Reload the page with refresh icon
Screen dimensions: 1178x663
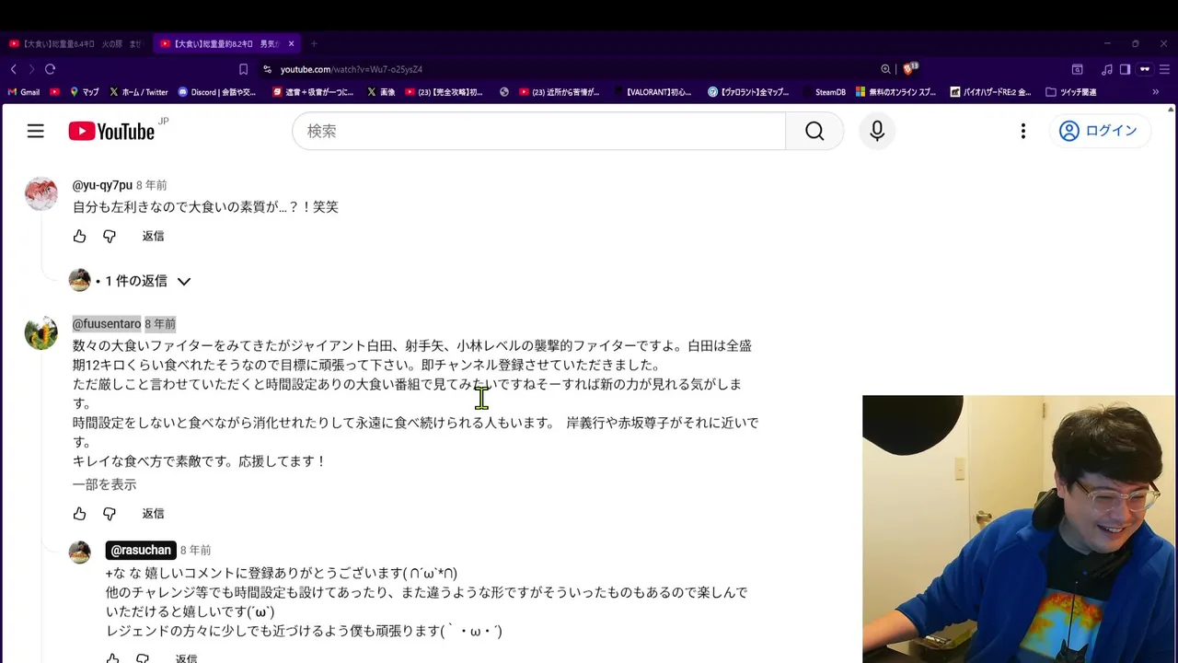pos(50,69)
